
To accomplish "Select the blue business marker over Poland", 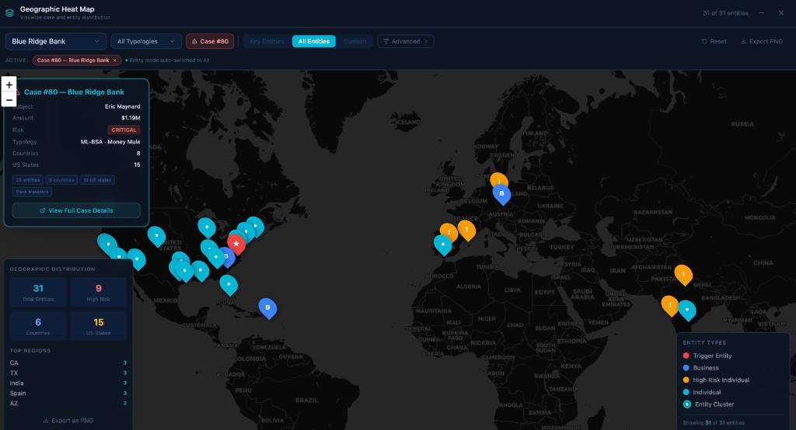I will [501, 193].
